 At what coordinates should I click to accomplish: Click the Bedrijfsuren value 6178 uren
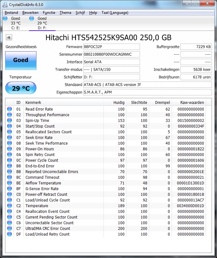(196, 77)
